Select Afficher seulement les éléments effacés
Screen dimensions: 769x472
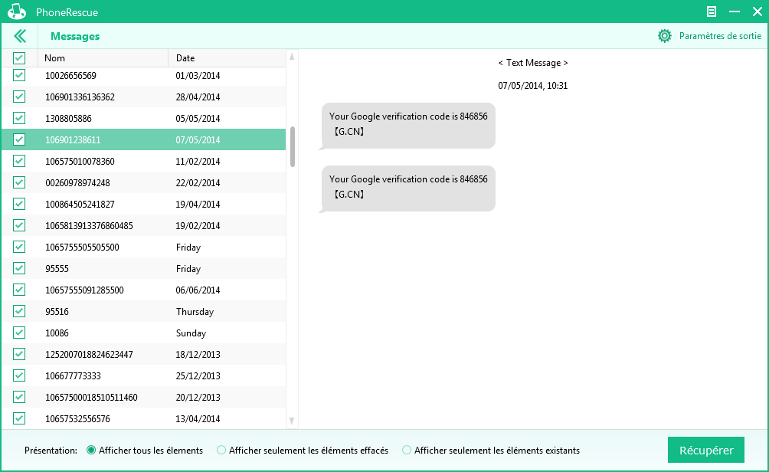tap(221, 450)
